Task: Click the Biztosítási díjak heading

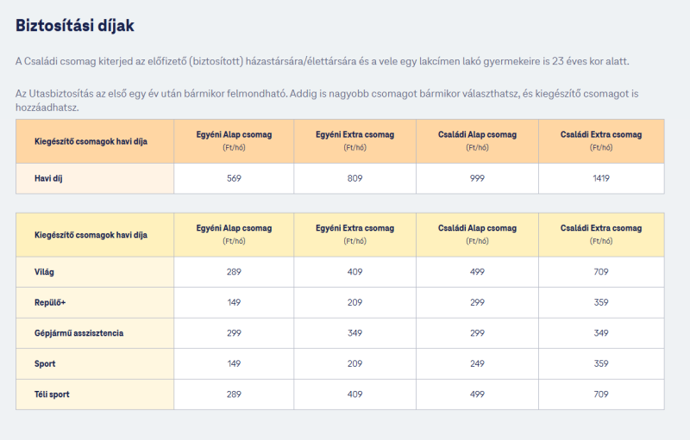Action: click(x=75, y=26)
